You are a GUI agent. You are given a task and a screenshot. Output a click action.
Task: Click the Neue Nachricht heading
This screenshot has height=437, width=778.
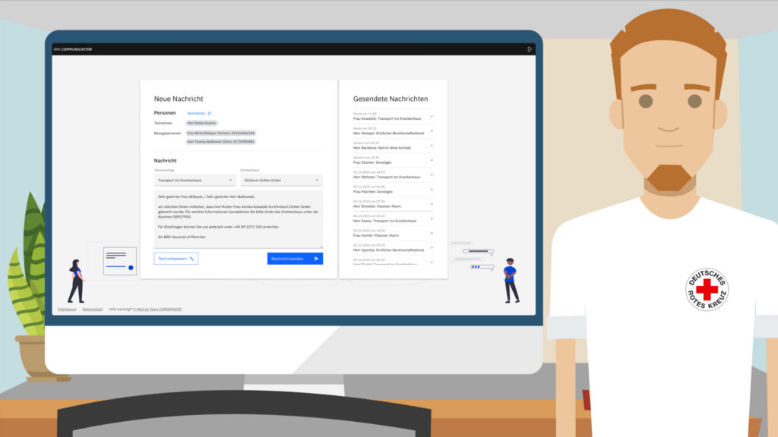(x=179, y=99)
